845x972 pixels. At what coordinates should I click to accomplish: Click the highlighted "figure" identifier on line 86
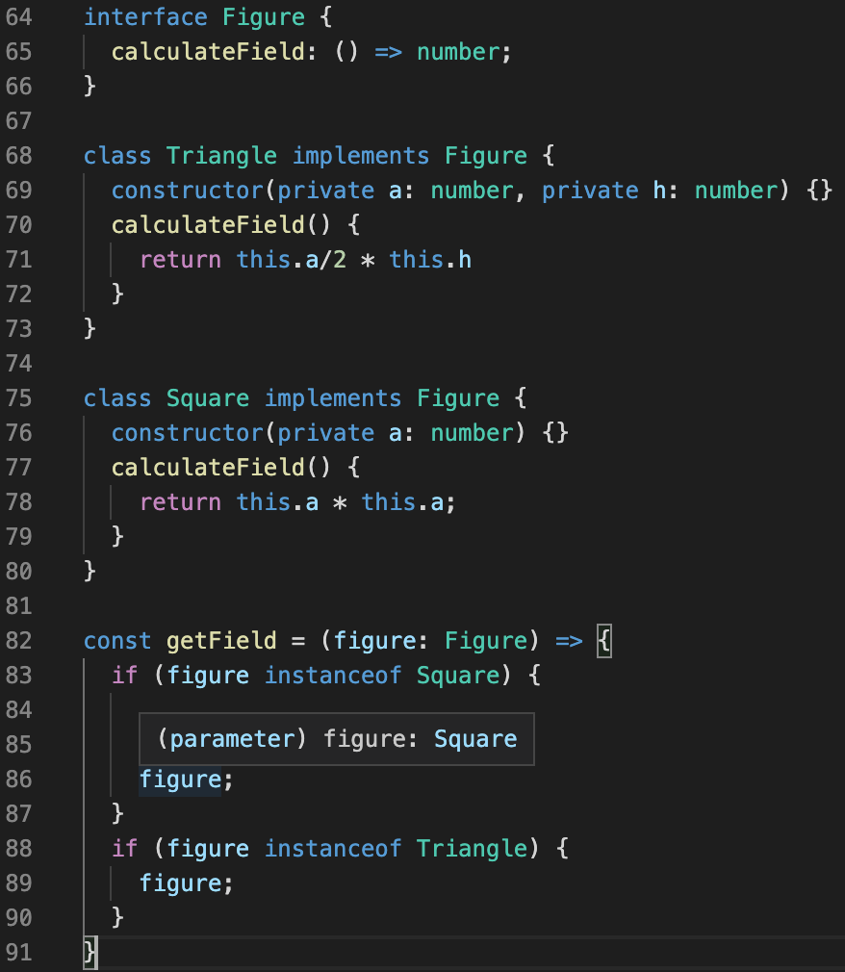180,779
